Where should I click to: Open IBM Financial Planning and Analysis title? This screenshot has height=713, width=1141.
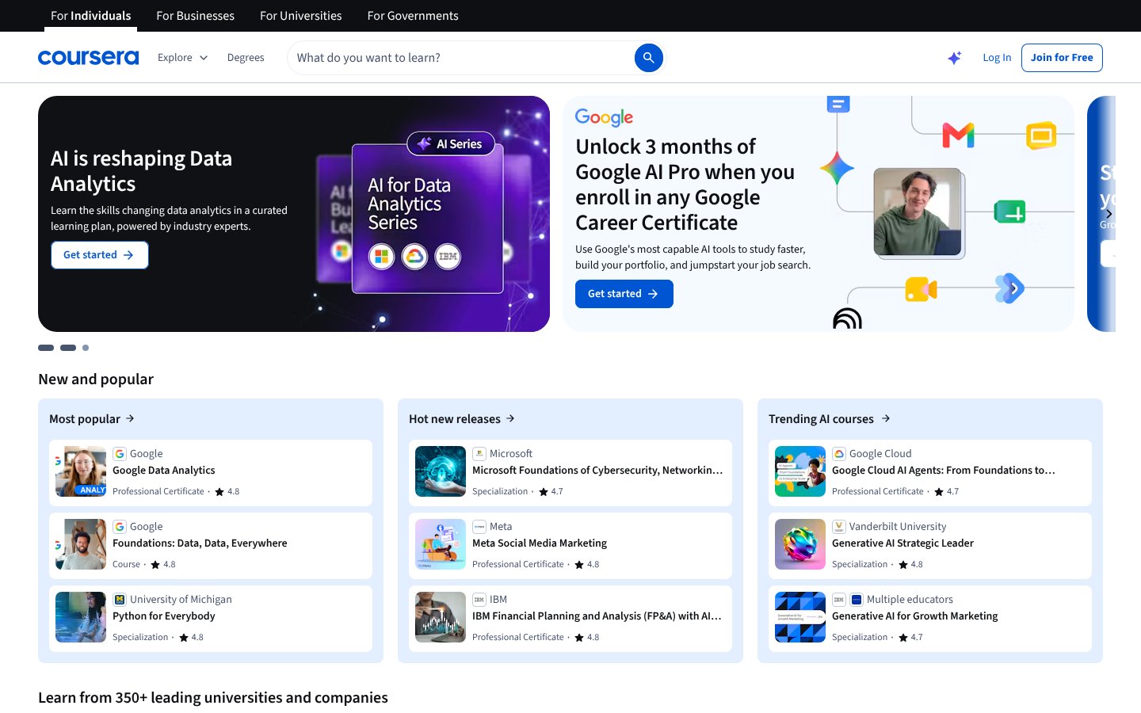(x=597, y=616)
